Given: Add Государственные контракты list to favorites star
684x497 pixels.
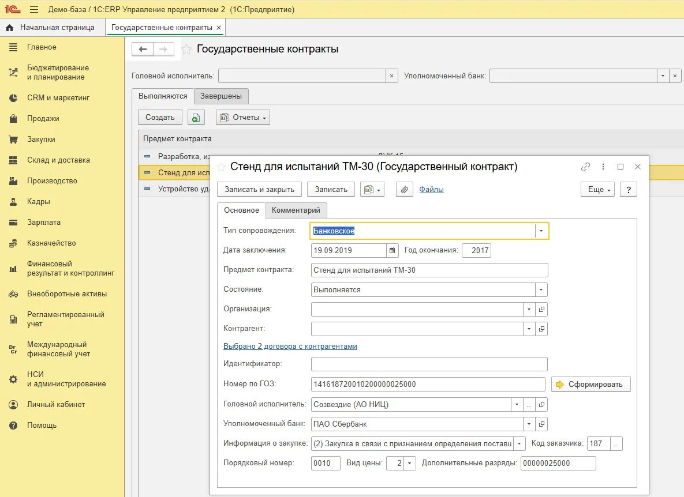Looking at the screenshot, I should (186, 49).
